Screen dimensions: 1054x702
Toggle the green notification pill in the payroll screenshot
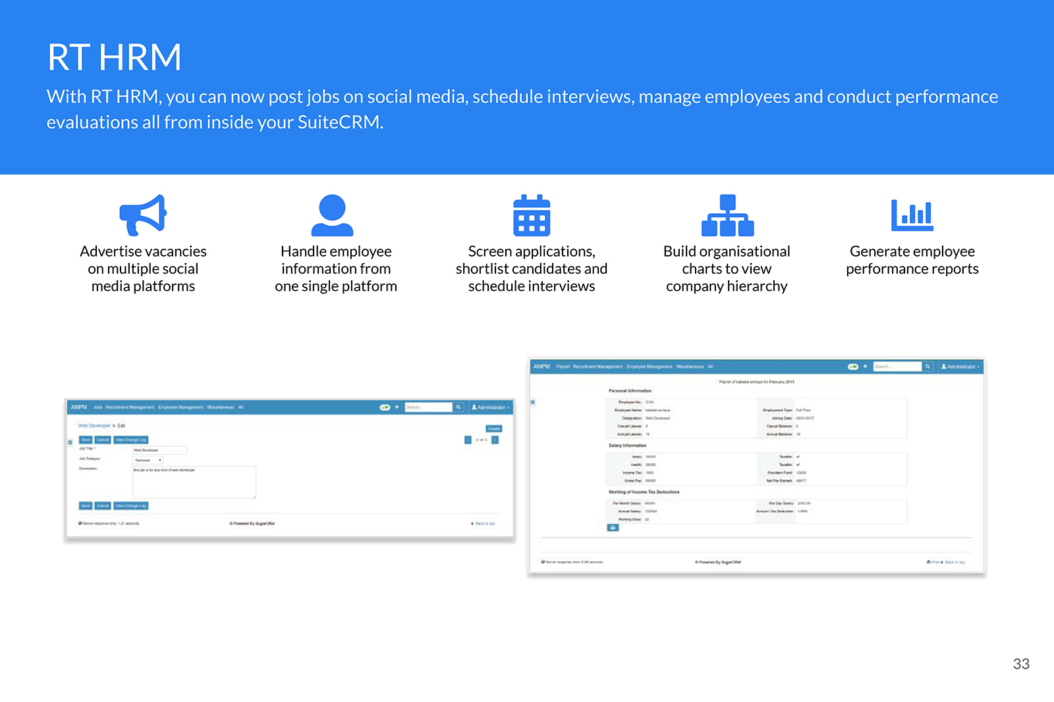click(x=853, y=366)
